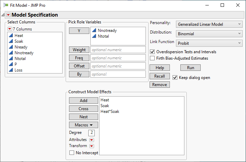Open the Distribution dropdown showing Binomial
This screenshot has width=246, height=162.
209,34
